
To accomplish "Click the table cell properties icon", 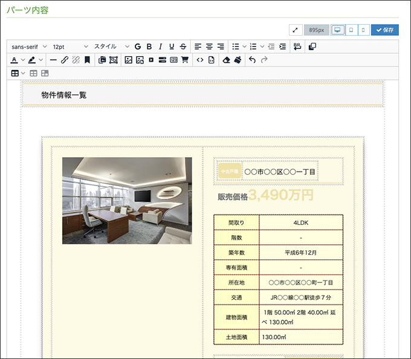I will point(45,73).
